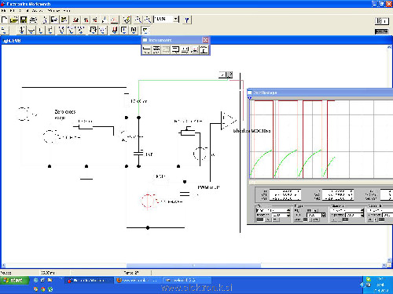Viewport: 393px width, 294px height.
Task: Select Y/T mode in oscilloscope time base
Action: (x=260, y=220)
